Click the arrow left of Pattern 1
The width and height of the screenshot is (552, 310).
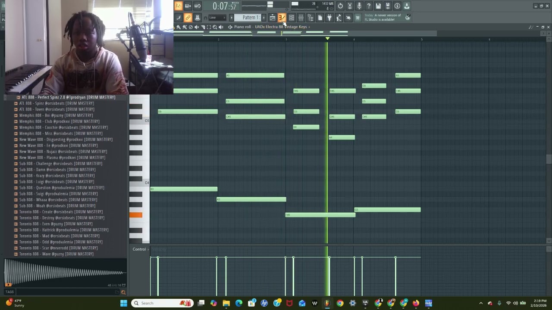[x=232, y=18]
